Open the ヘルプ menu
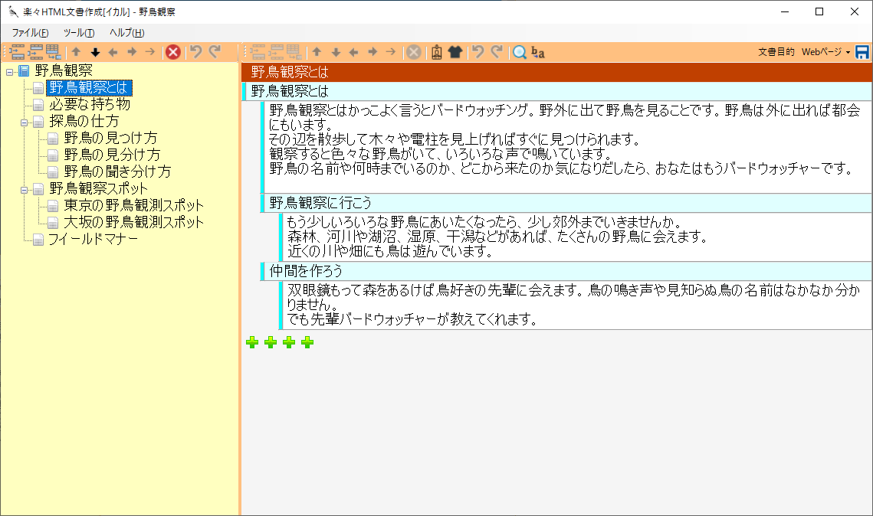Screen dimensions: 873x516 click(x=126, y=33)
